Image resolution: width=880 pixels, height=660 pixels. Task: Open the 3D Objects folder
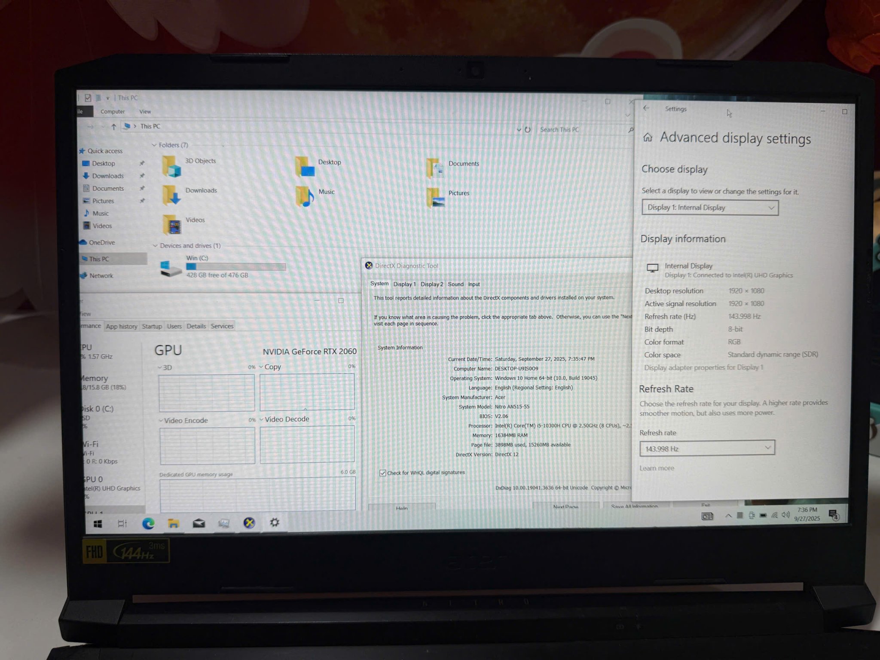[171, 166]
